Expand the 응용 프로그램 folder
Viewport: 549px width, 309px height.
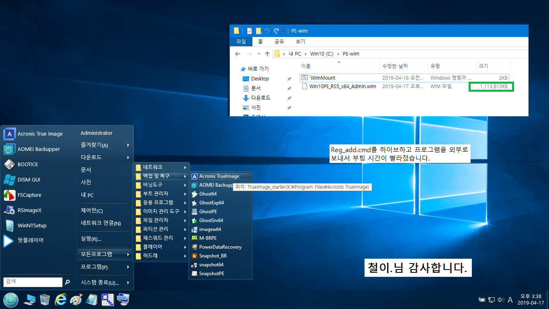[x=161, y=202]
